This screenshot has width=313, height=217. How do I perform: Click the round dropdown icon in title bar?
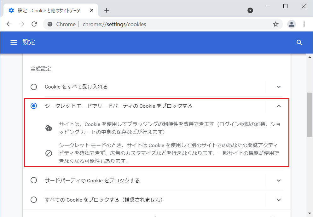click(250, 10)
